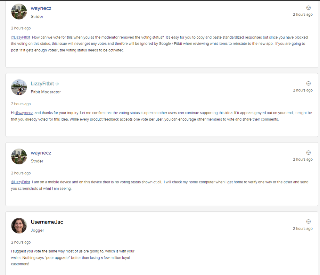The height and width of the screenshot is (275, 320).
Task: Click @waynecz mention in moderator reply
Action: point(24,113)
